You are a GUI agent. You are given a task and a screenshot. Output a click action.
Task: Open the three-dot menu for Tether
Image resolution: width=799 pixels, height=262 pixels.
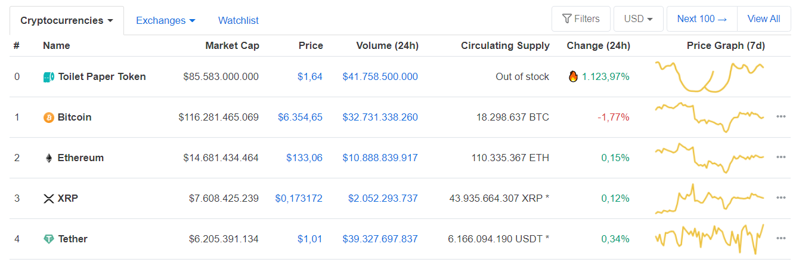tap(781, 239)
